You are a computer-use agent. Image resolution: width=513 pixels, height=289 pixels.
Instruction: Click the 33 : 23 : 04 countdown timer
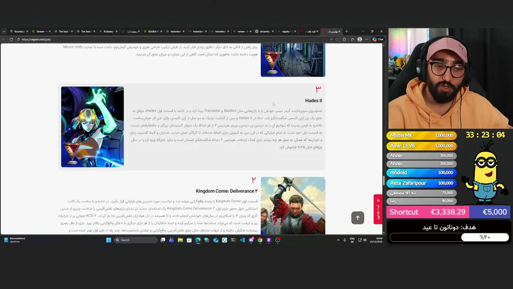[x=485, y=135]
